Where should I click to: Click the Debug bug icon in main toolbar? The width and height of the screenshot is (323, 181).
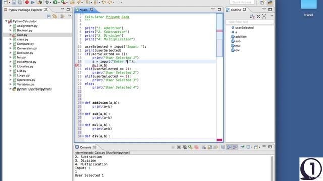(x=47, y=2)
